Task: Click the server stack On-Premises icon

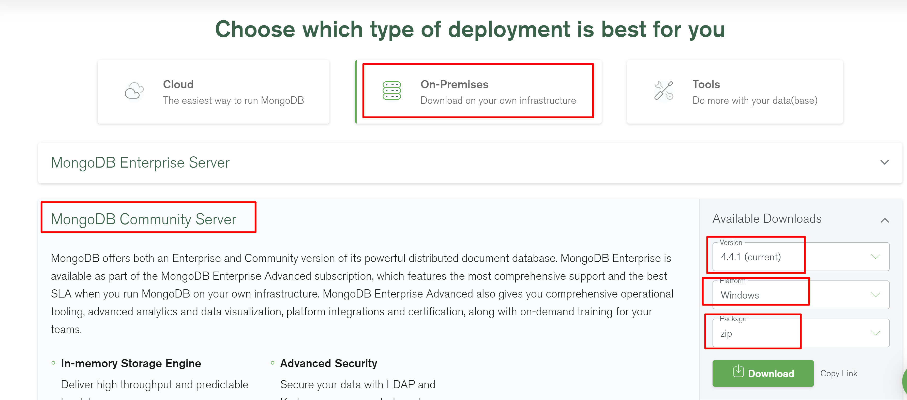Action: click(391, 91)
